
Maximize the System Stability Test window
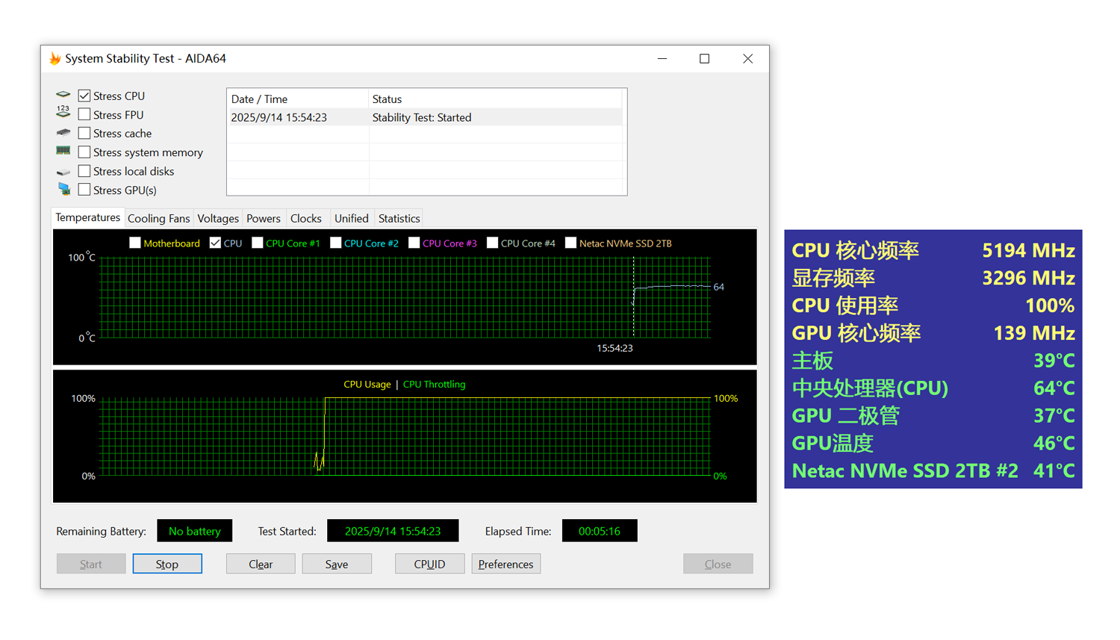click(x=704, y=58)
